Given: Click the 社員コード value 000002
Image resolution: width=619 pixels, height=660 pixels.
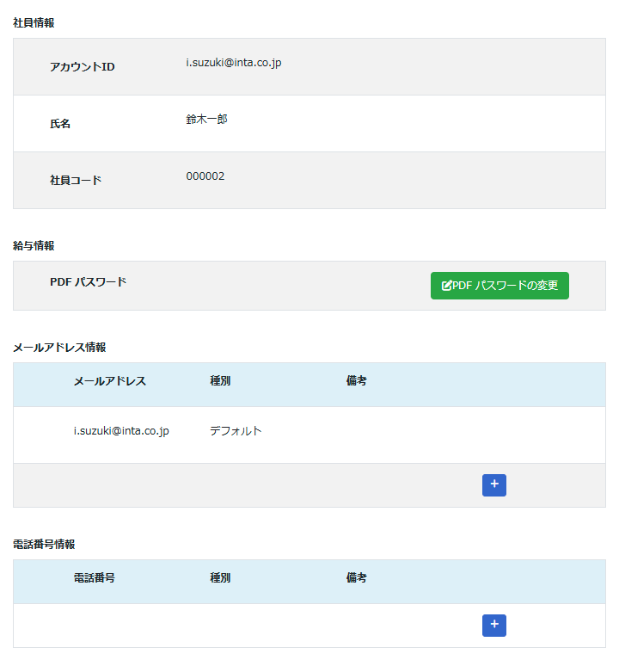Looking at the screenshot, I should pyautogui.click(x=205, y=176).
